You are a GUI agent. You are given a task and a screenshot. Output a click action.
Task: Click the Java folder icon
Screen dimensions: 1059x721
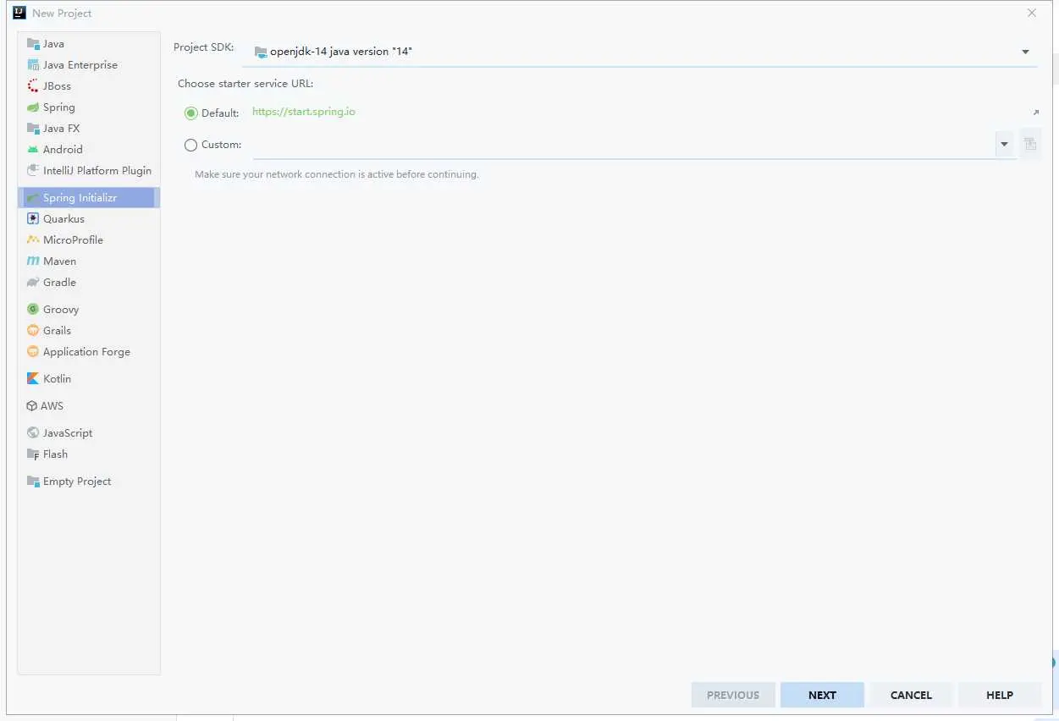(x=33, y=44)
